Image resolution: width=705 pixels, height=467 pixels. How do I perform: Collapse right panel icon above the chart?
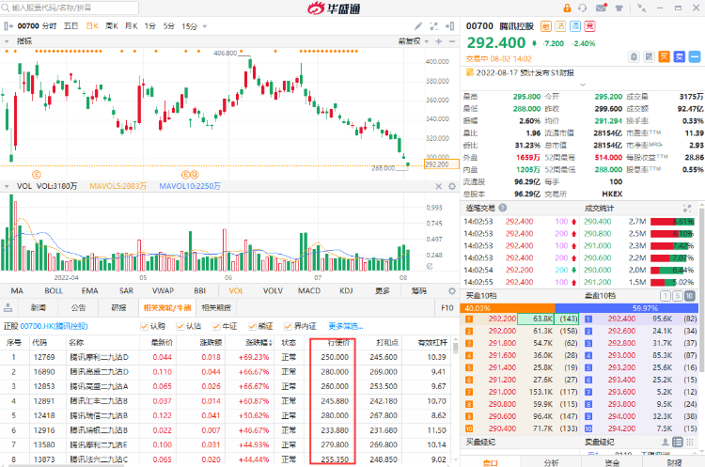click(449, 26)
